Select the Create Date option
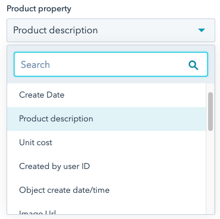This screenshot has width=220, height=219. (x=106, y=95)
